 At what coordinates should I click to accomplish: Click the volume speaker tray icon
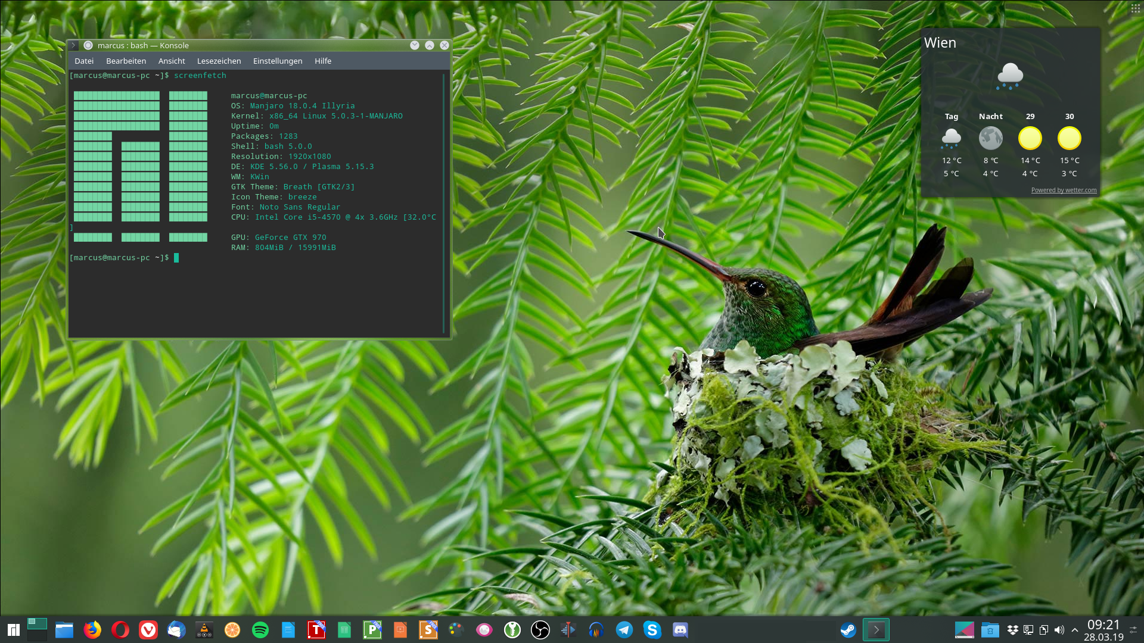point(1059,630)
